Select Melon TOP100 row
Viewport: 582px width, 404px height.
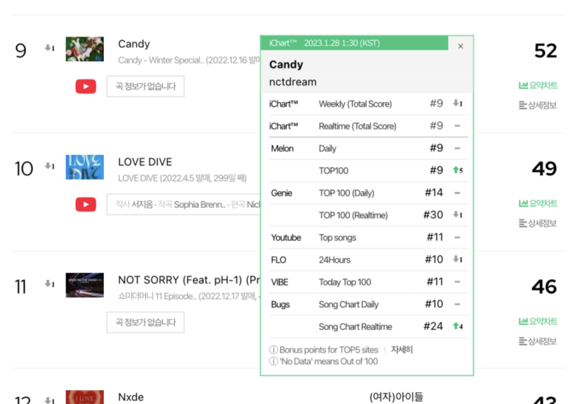[x=368, y=171]
